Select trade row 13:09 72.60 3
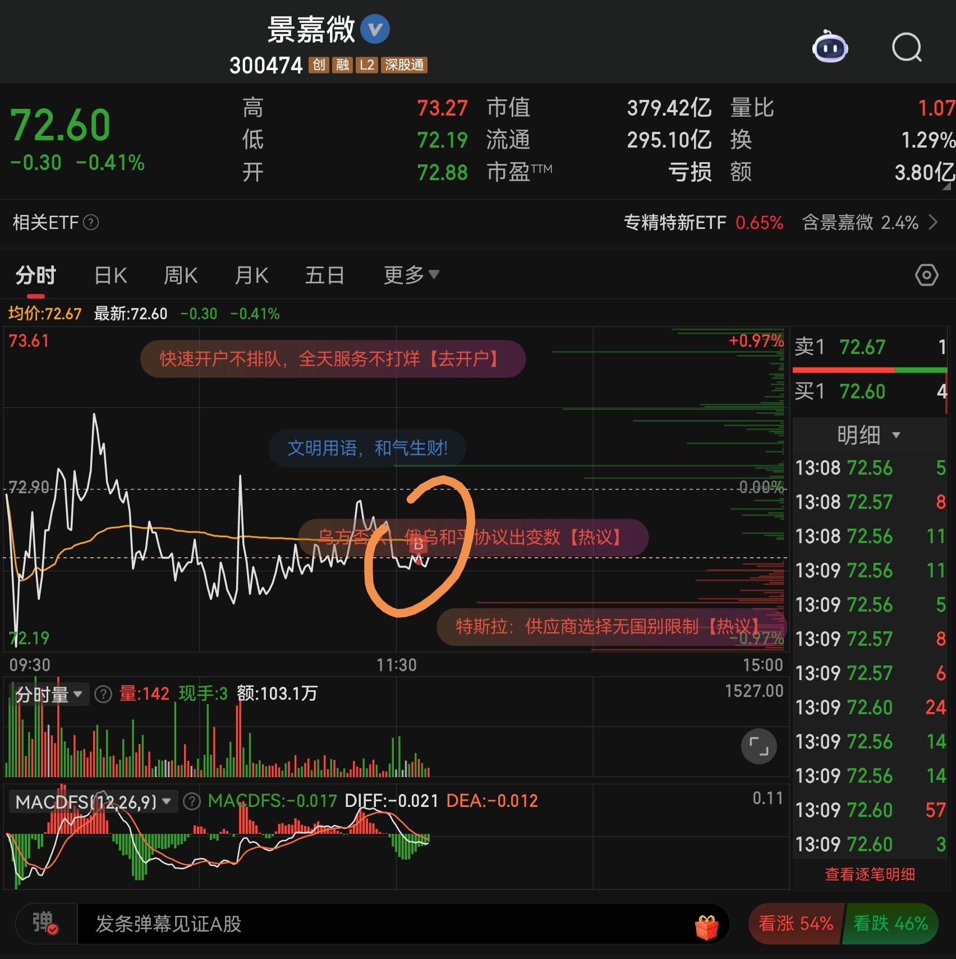 tap(871, 844)
